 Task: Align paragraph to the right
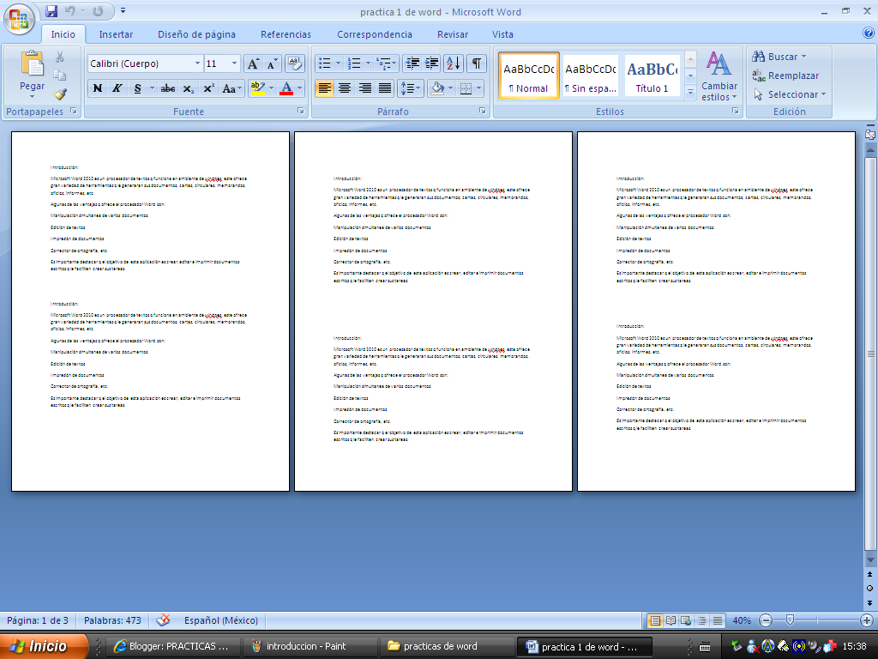(x=364, y=88)
